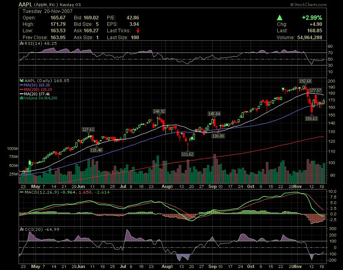The height and width of the screenshot is (270, 343).
Task: Click the 75M volume axis label
Action: pyautogui.click(x=13, y=157)
